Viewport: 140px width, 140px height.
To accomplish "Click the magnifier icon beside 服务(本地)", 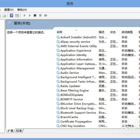I will [10, 23].
